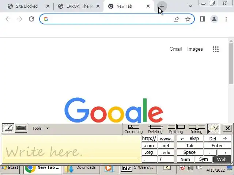Write in the handwriting input area
Image resolution: width=234 pixels, height=175 pixels.
click(x=71, y=149)
